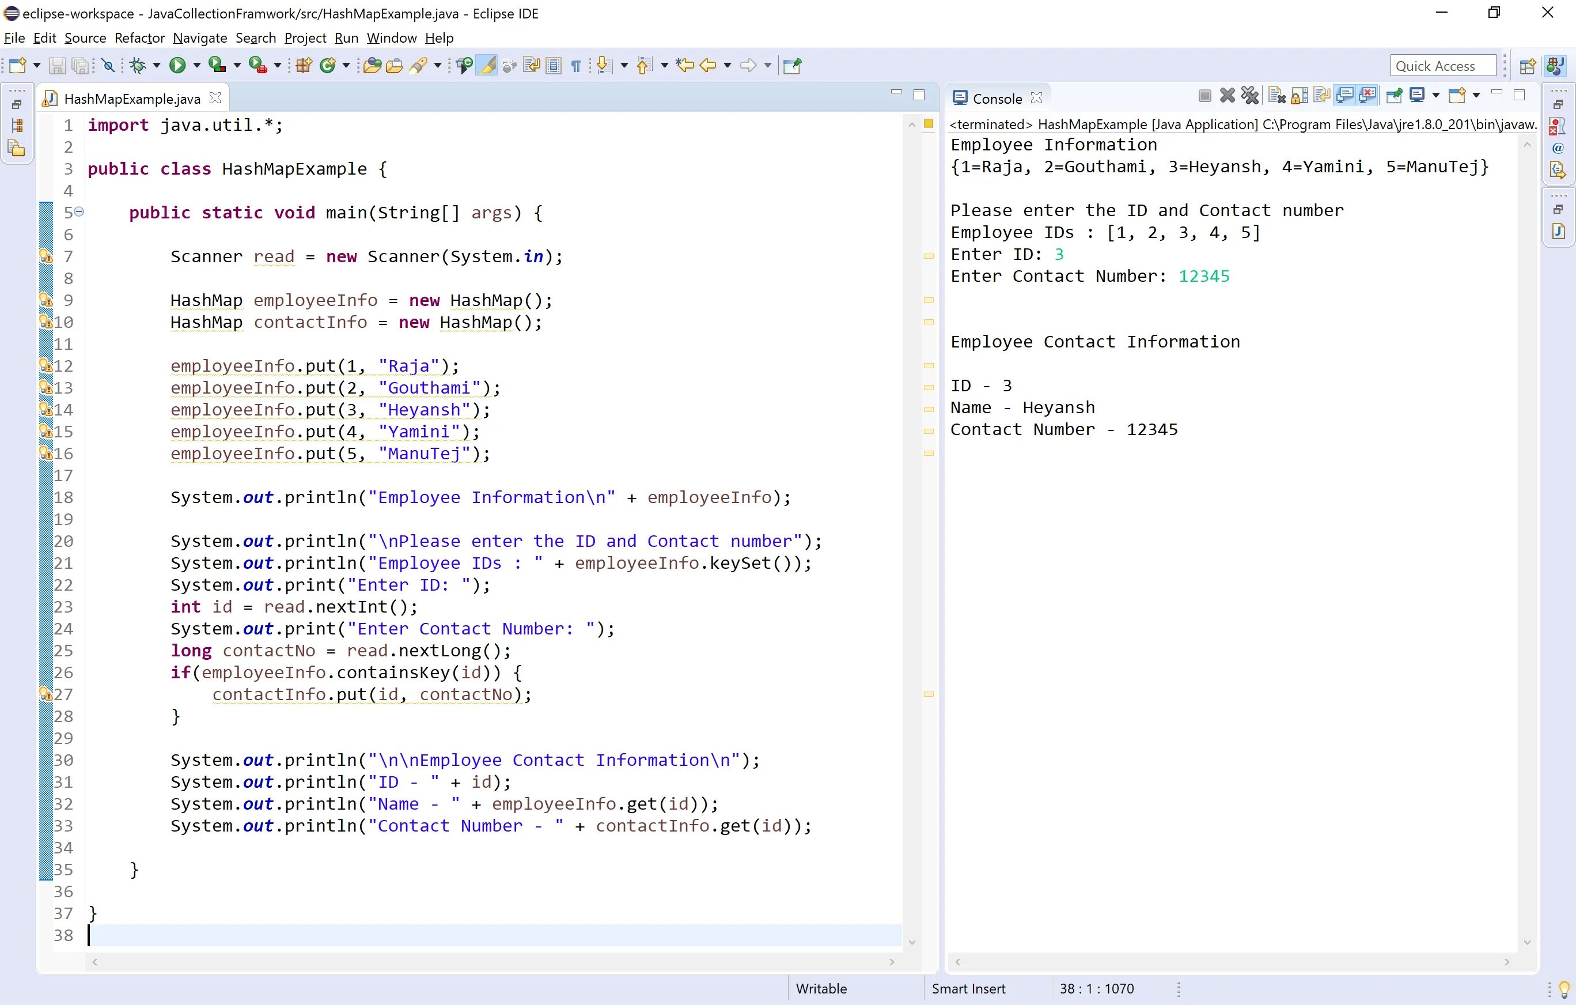Run the program with green Run button

tap(177, 66)
